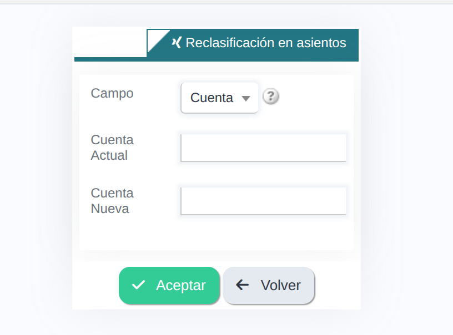Open the Campo dropdown showing Cuenta
Screen dimensions: 453x335
pos(220,98)
